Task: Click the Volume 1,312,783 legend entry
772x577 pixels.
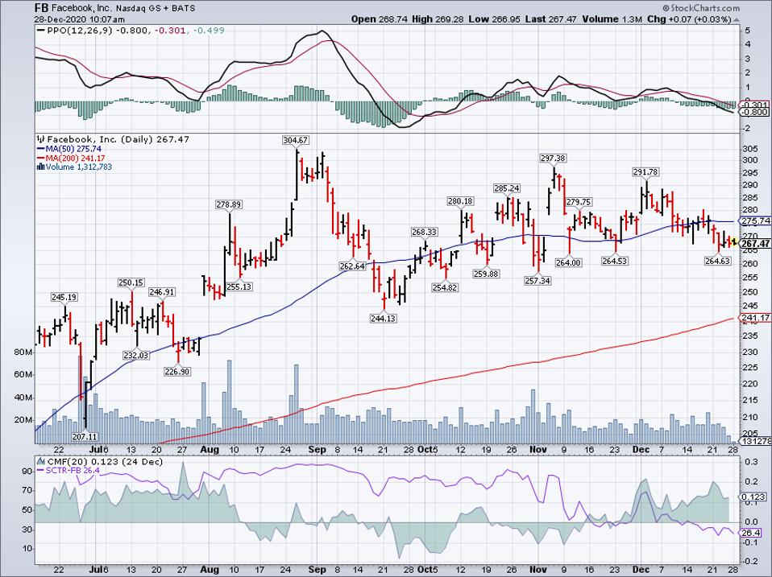Action: (79, 167)
